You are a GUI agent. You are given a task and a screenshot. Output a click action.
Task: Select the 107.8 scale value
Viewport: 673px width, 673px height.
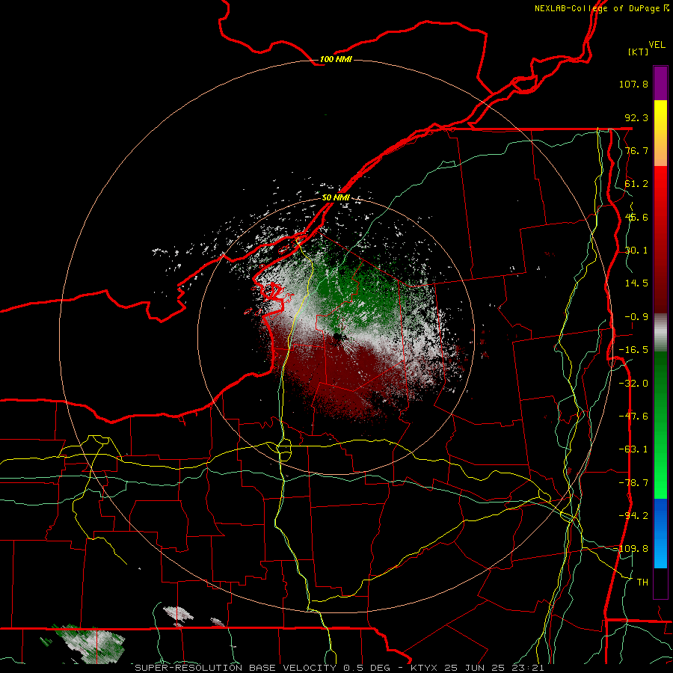click(633, 84)
